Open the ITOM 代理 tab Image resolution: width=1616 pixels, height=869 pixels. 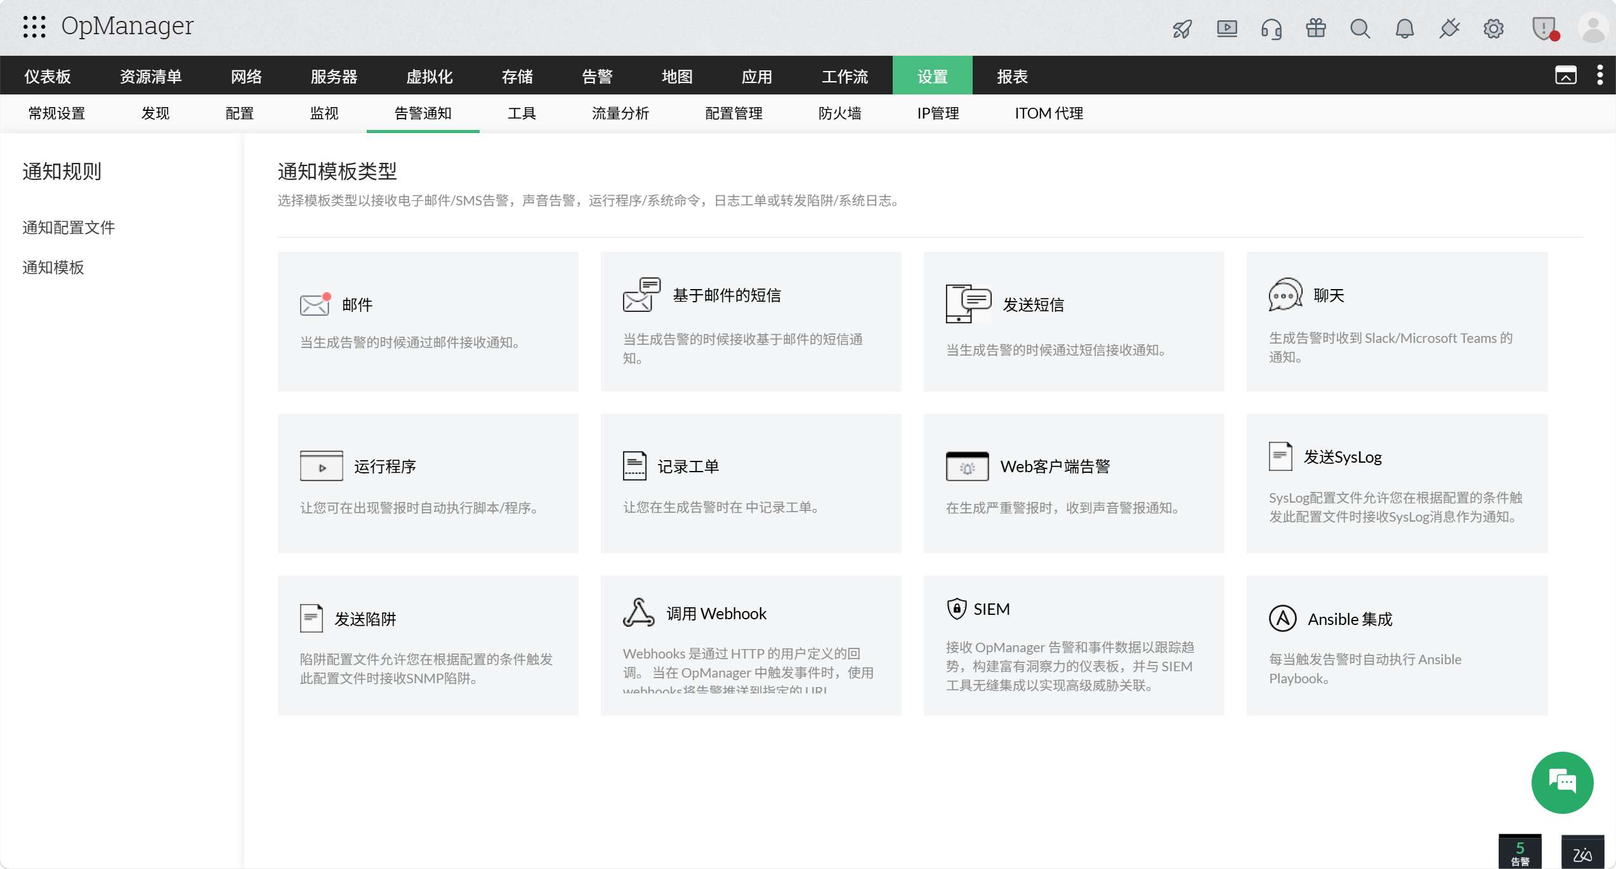(x=1049, y=113)
